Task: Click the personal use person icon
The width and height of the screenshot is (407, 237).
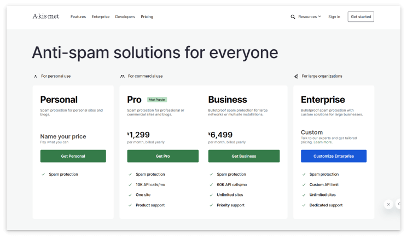Action: pyautogui.click(x=36, y=76)
